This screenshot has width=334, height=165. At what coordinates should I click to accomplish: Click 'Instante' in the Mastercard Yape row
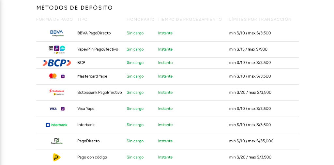pyautogui.click(x=165, y=76)
